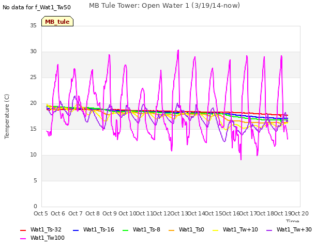Click the Oct 7 x-axis tick label
This screenshot has width=331, height=248.
75,213
